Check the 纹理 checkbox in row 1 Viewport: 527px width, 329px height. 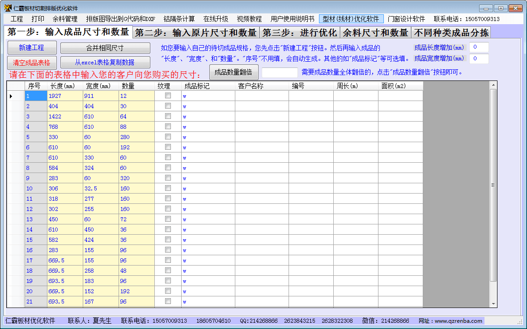tap(168, 96)
